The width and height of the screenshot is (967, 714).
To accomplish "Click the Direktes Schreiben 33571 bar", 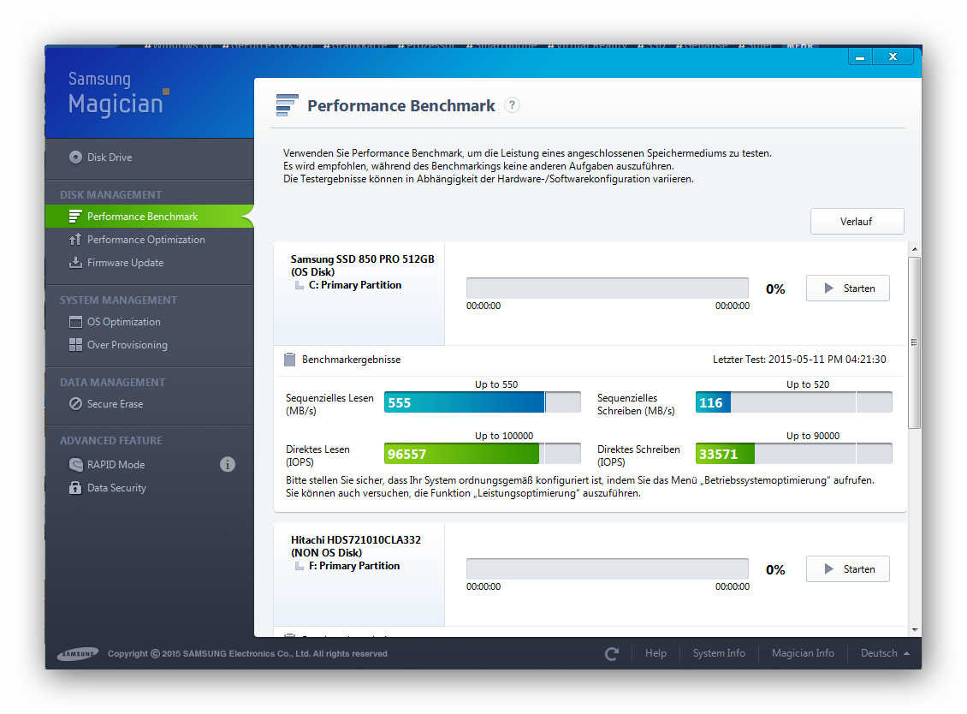I will [x=793, y=454].
